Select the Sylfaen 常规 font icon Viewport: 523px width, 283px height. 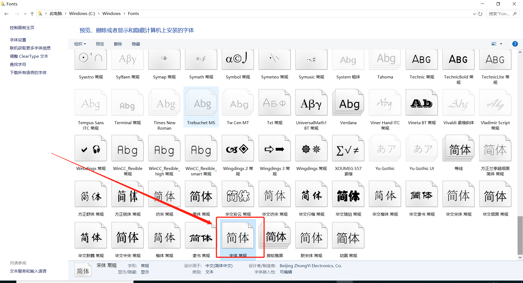pos(127,59)
